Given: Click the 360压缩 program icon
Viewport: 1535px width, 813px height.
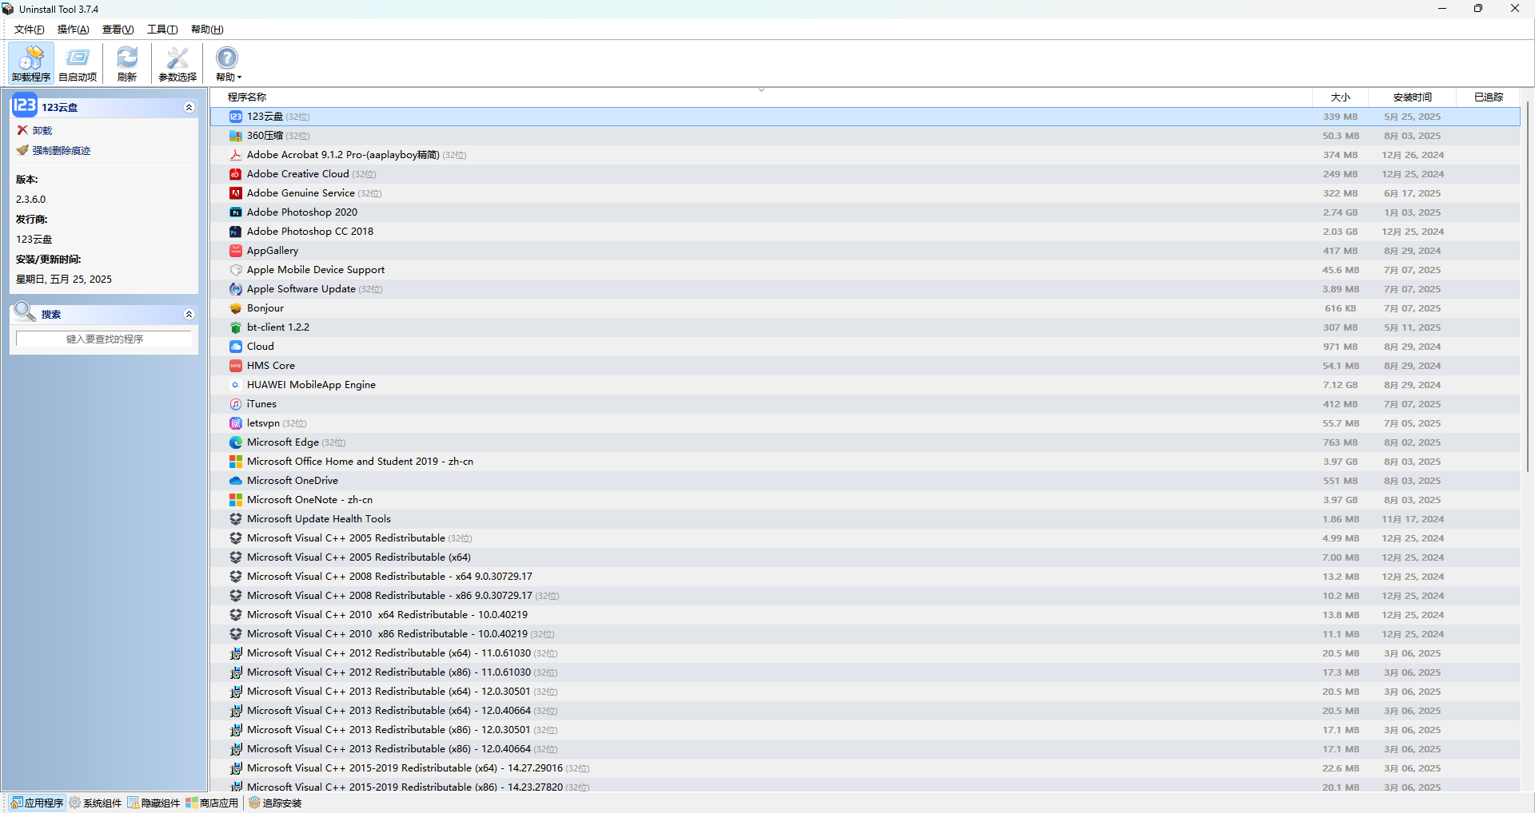Looking at the screenshot, I should tap(236, 136).
